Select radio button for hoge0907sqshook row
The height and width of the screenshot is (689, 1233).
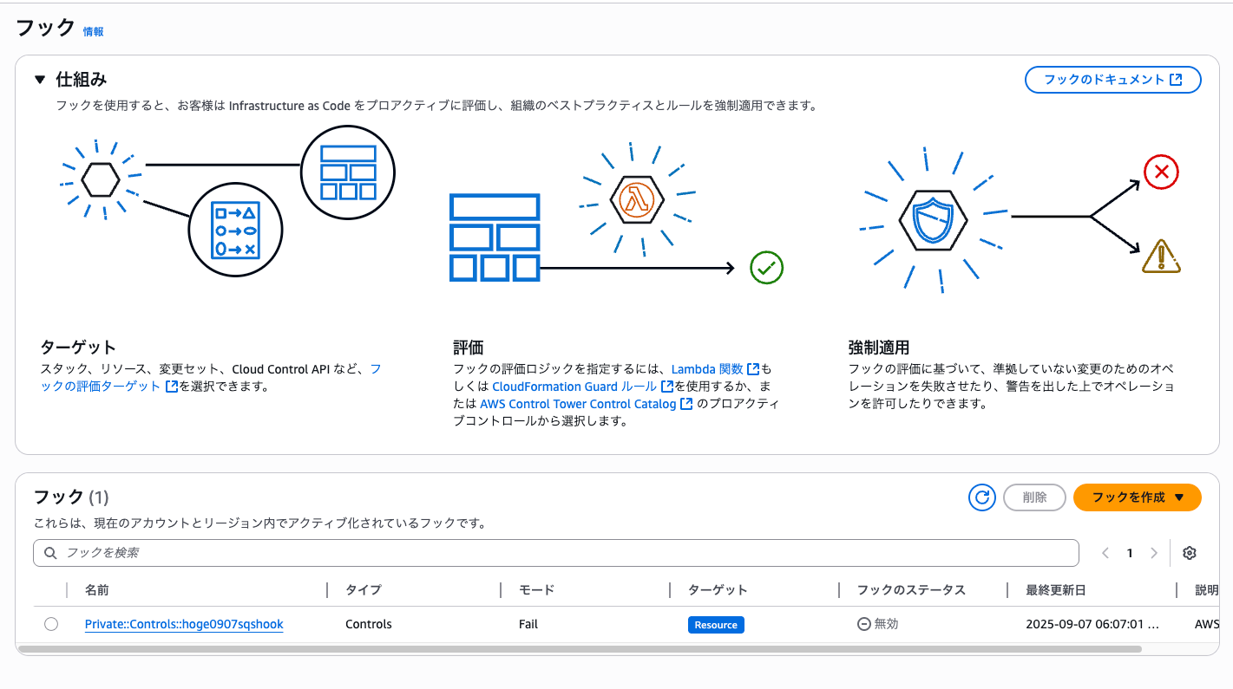51,624
